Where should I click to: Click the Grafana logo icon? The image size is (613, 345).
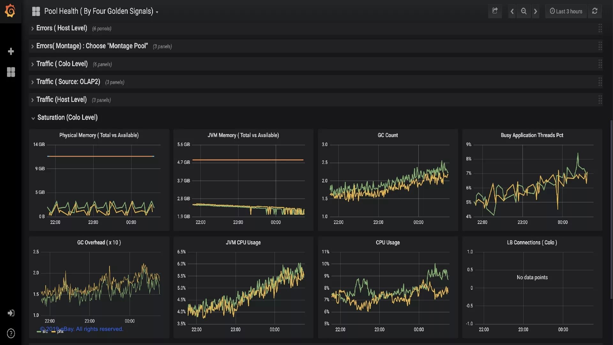coord(10,11)
